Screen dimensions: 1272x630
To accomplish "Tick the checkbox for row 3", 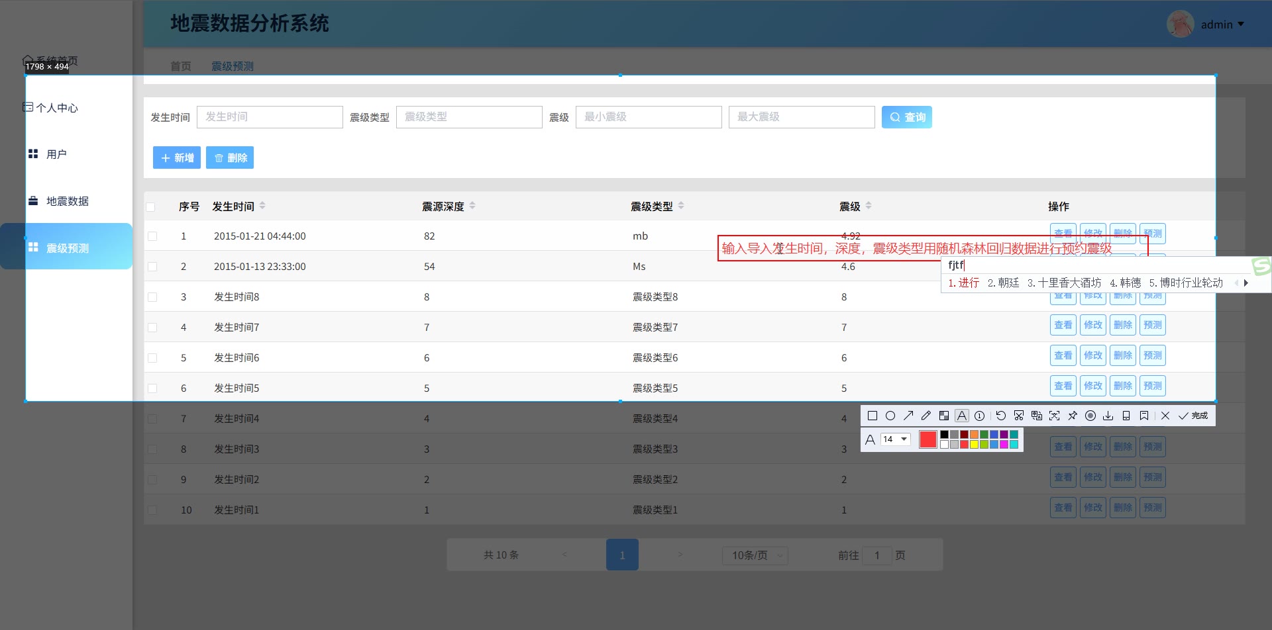I will tap(152, 297).
